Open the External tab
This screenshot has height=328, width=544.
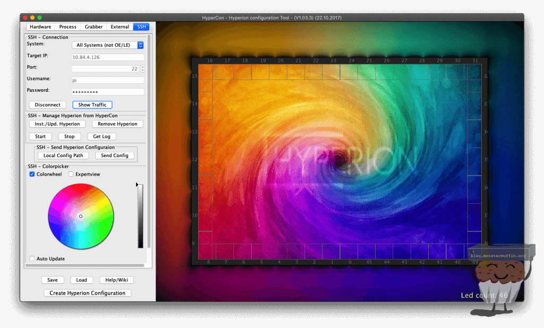[120, 27]
